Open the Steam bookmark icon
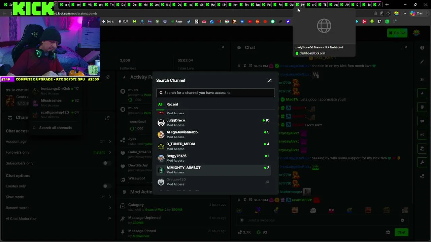Viewport: 431px width, 242px height. pyautogui.click(x=189, y=22)
